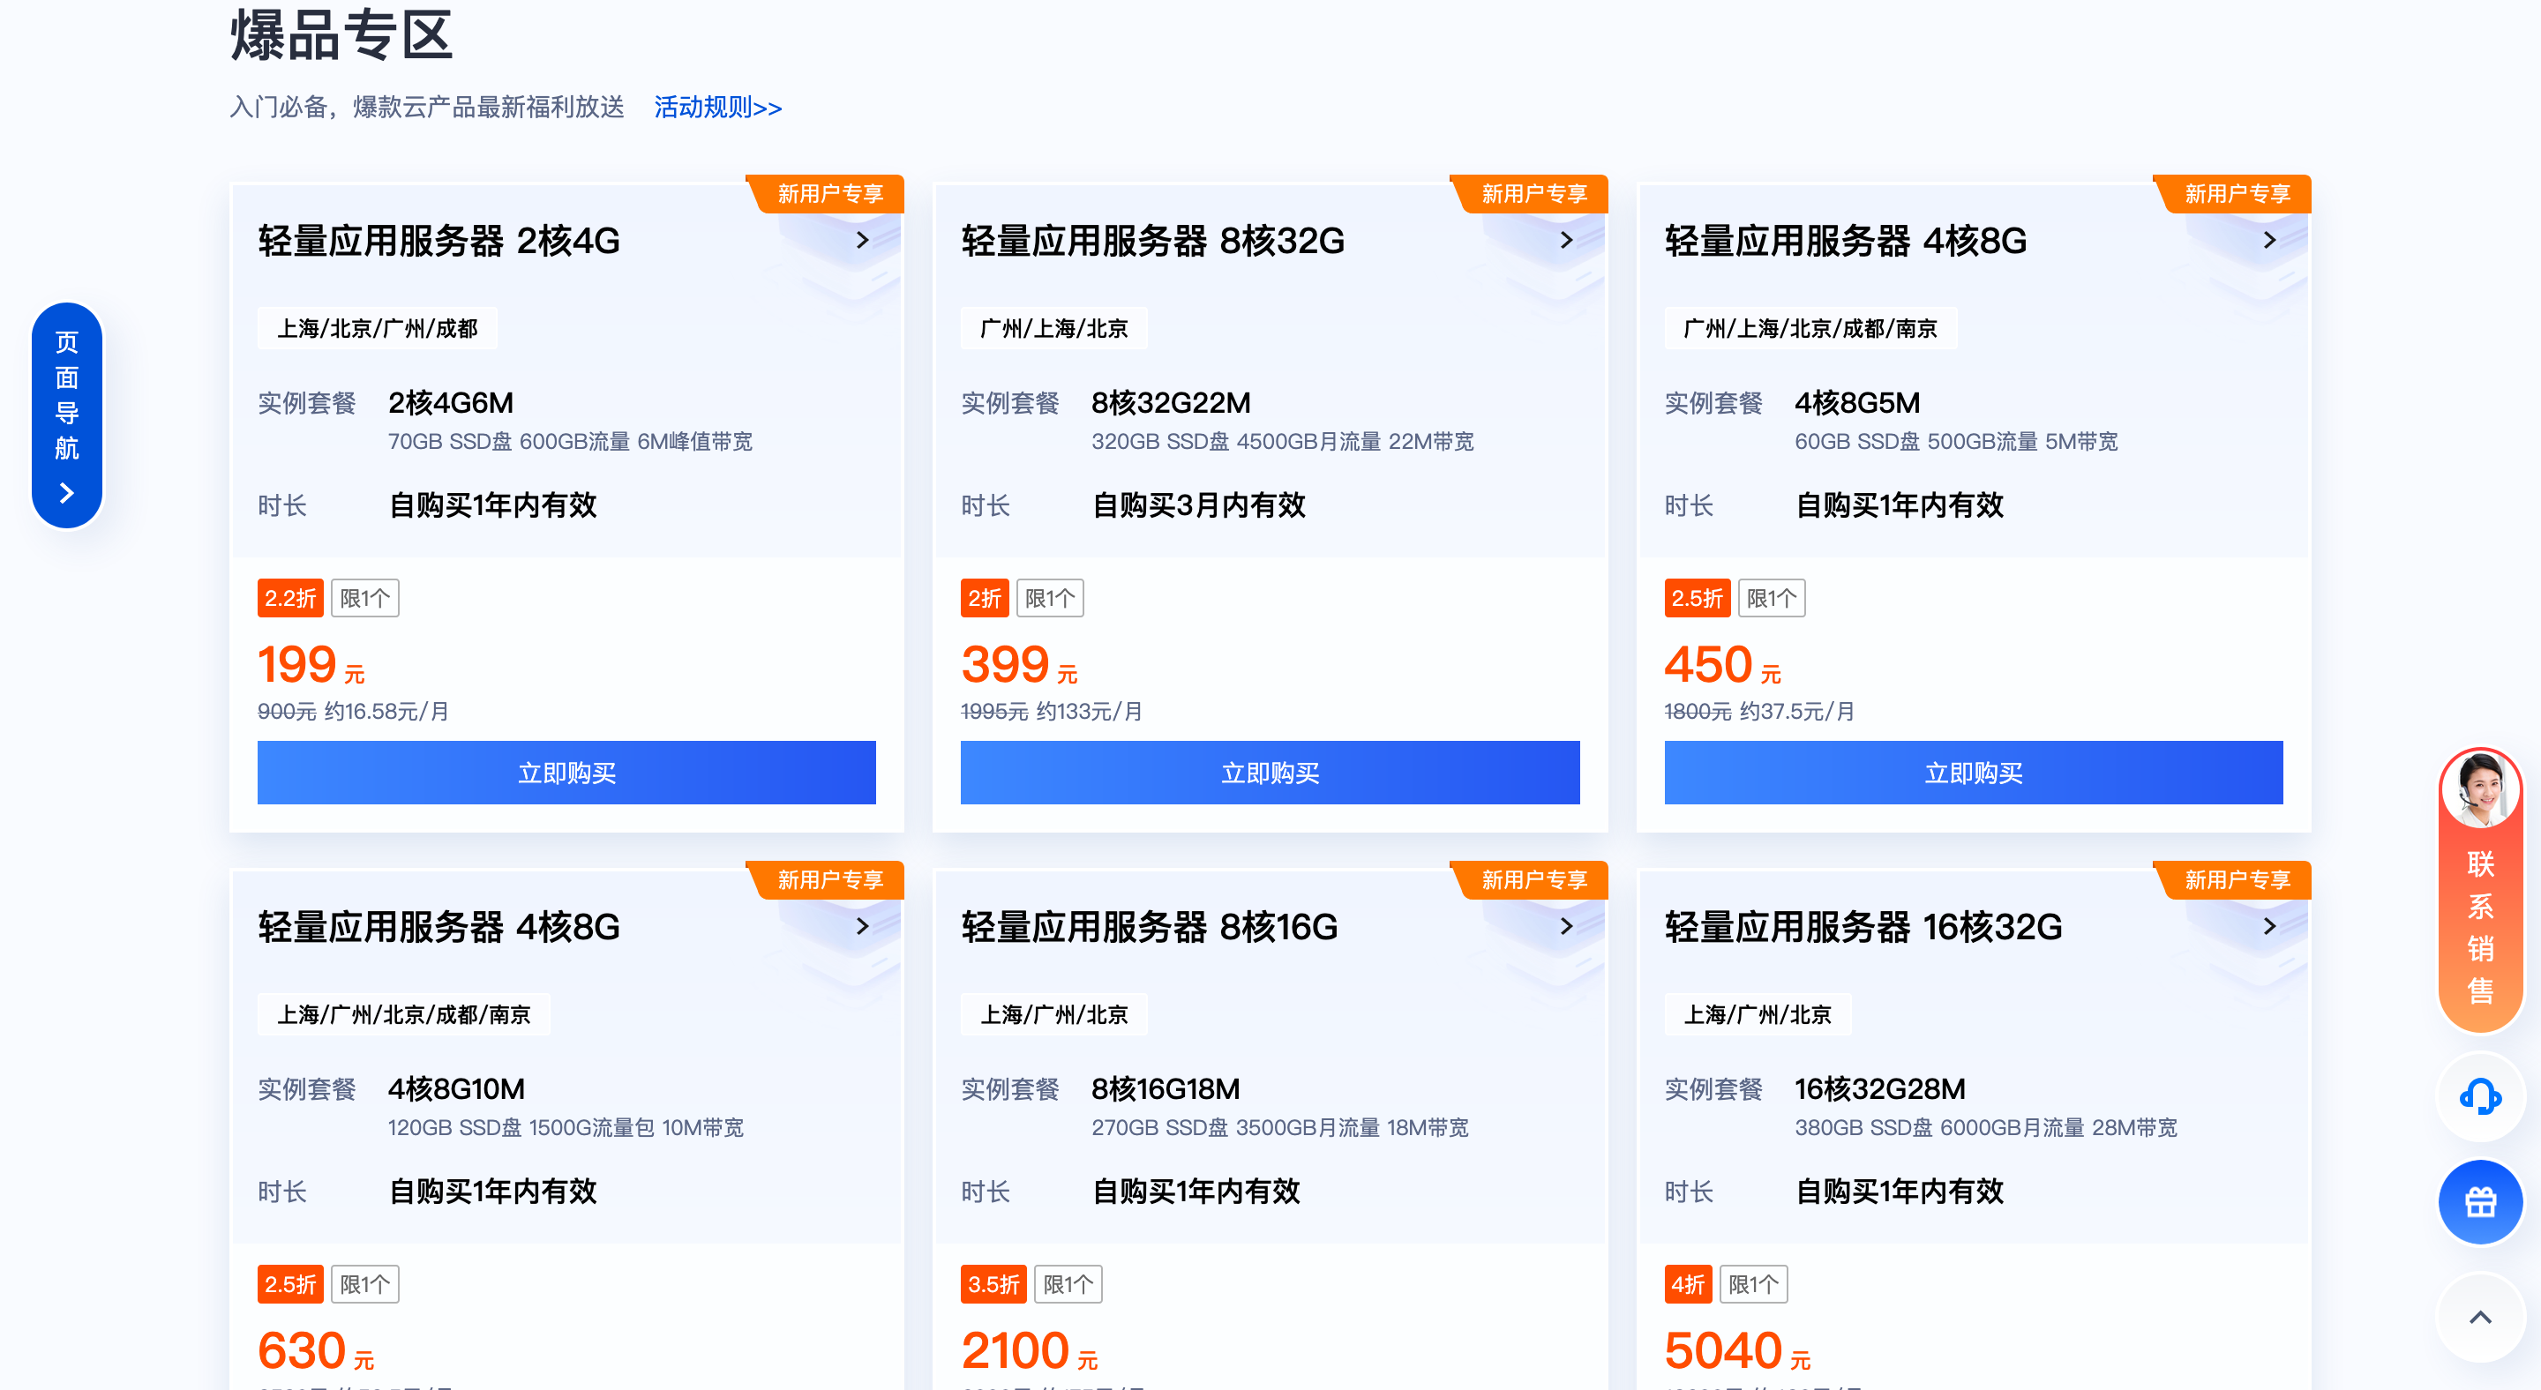The width and height of the screenshot is (2541, 1390).
Task: Click the 199元 price
Action: click(311, 664)
